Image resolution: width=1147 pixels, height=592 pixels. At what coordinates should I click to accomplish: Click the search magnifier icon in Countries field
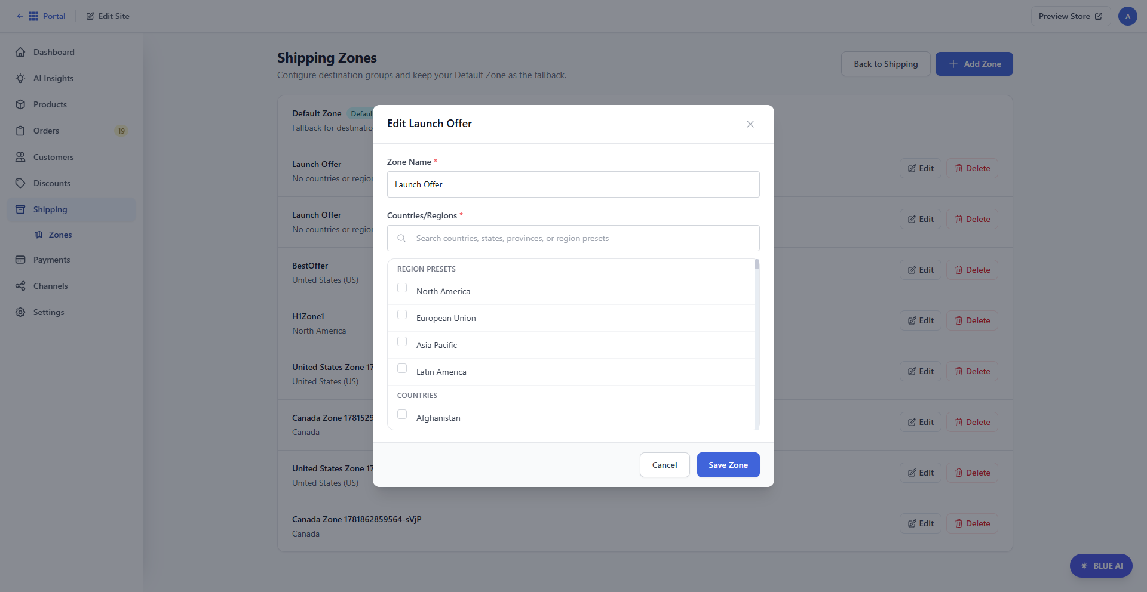pyautogui.click(x=401, y=238)
